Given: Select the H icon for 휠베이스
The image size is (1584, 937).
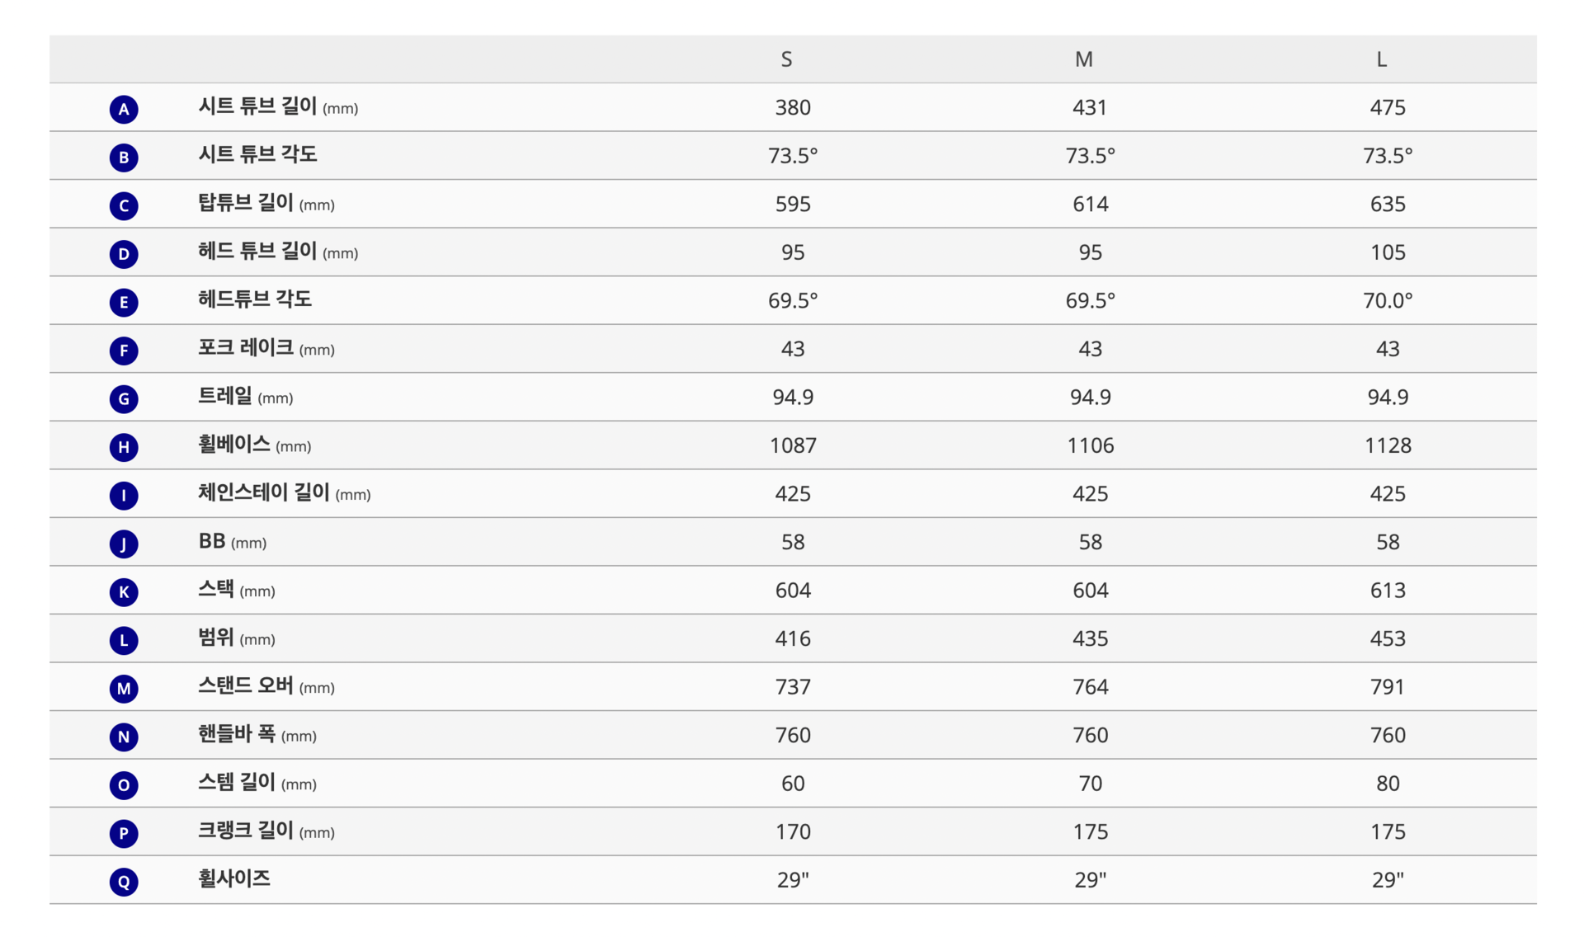Looking at the screenshot, I should (124, 447).
